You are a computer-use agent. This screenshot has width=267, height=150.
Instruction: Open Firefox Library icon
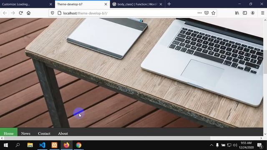[237, 13]
